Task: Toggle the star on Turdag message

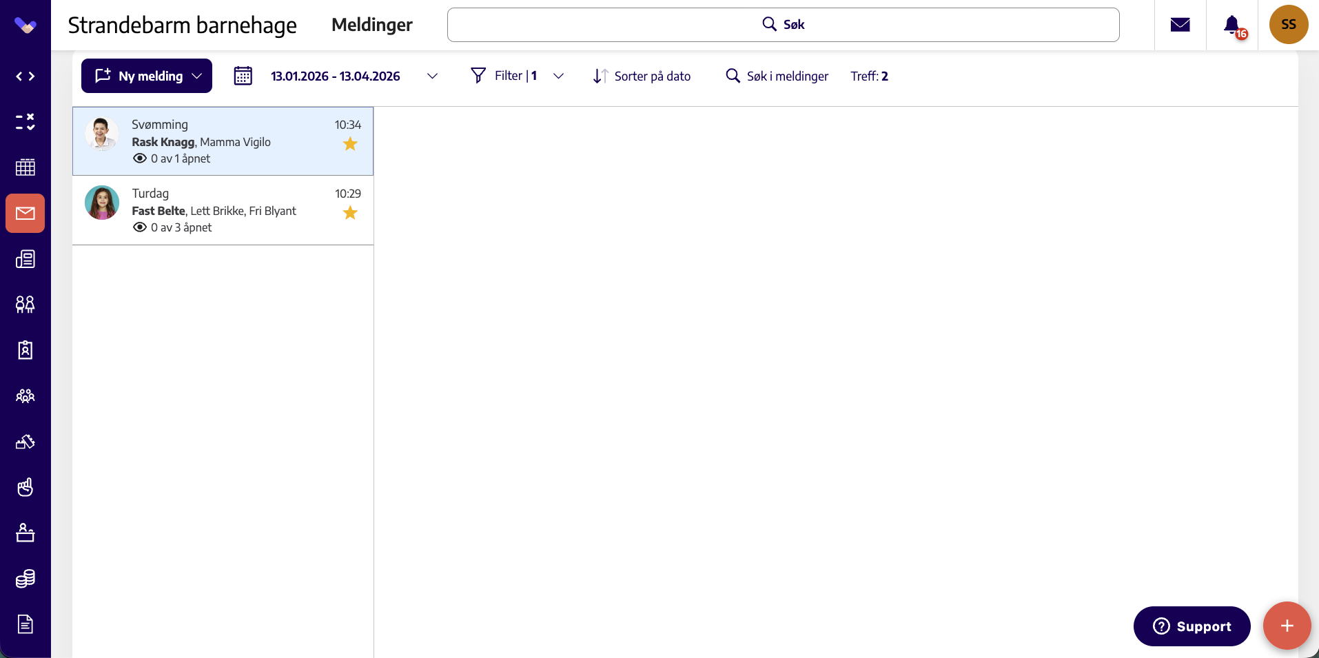Action: click(x=350, y=213)
